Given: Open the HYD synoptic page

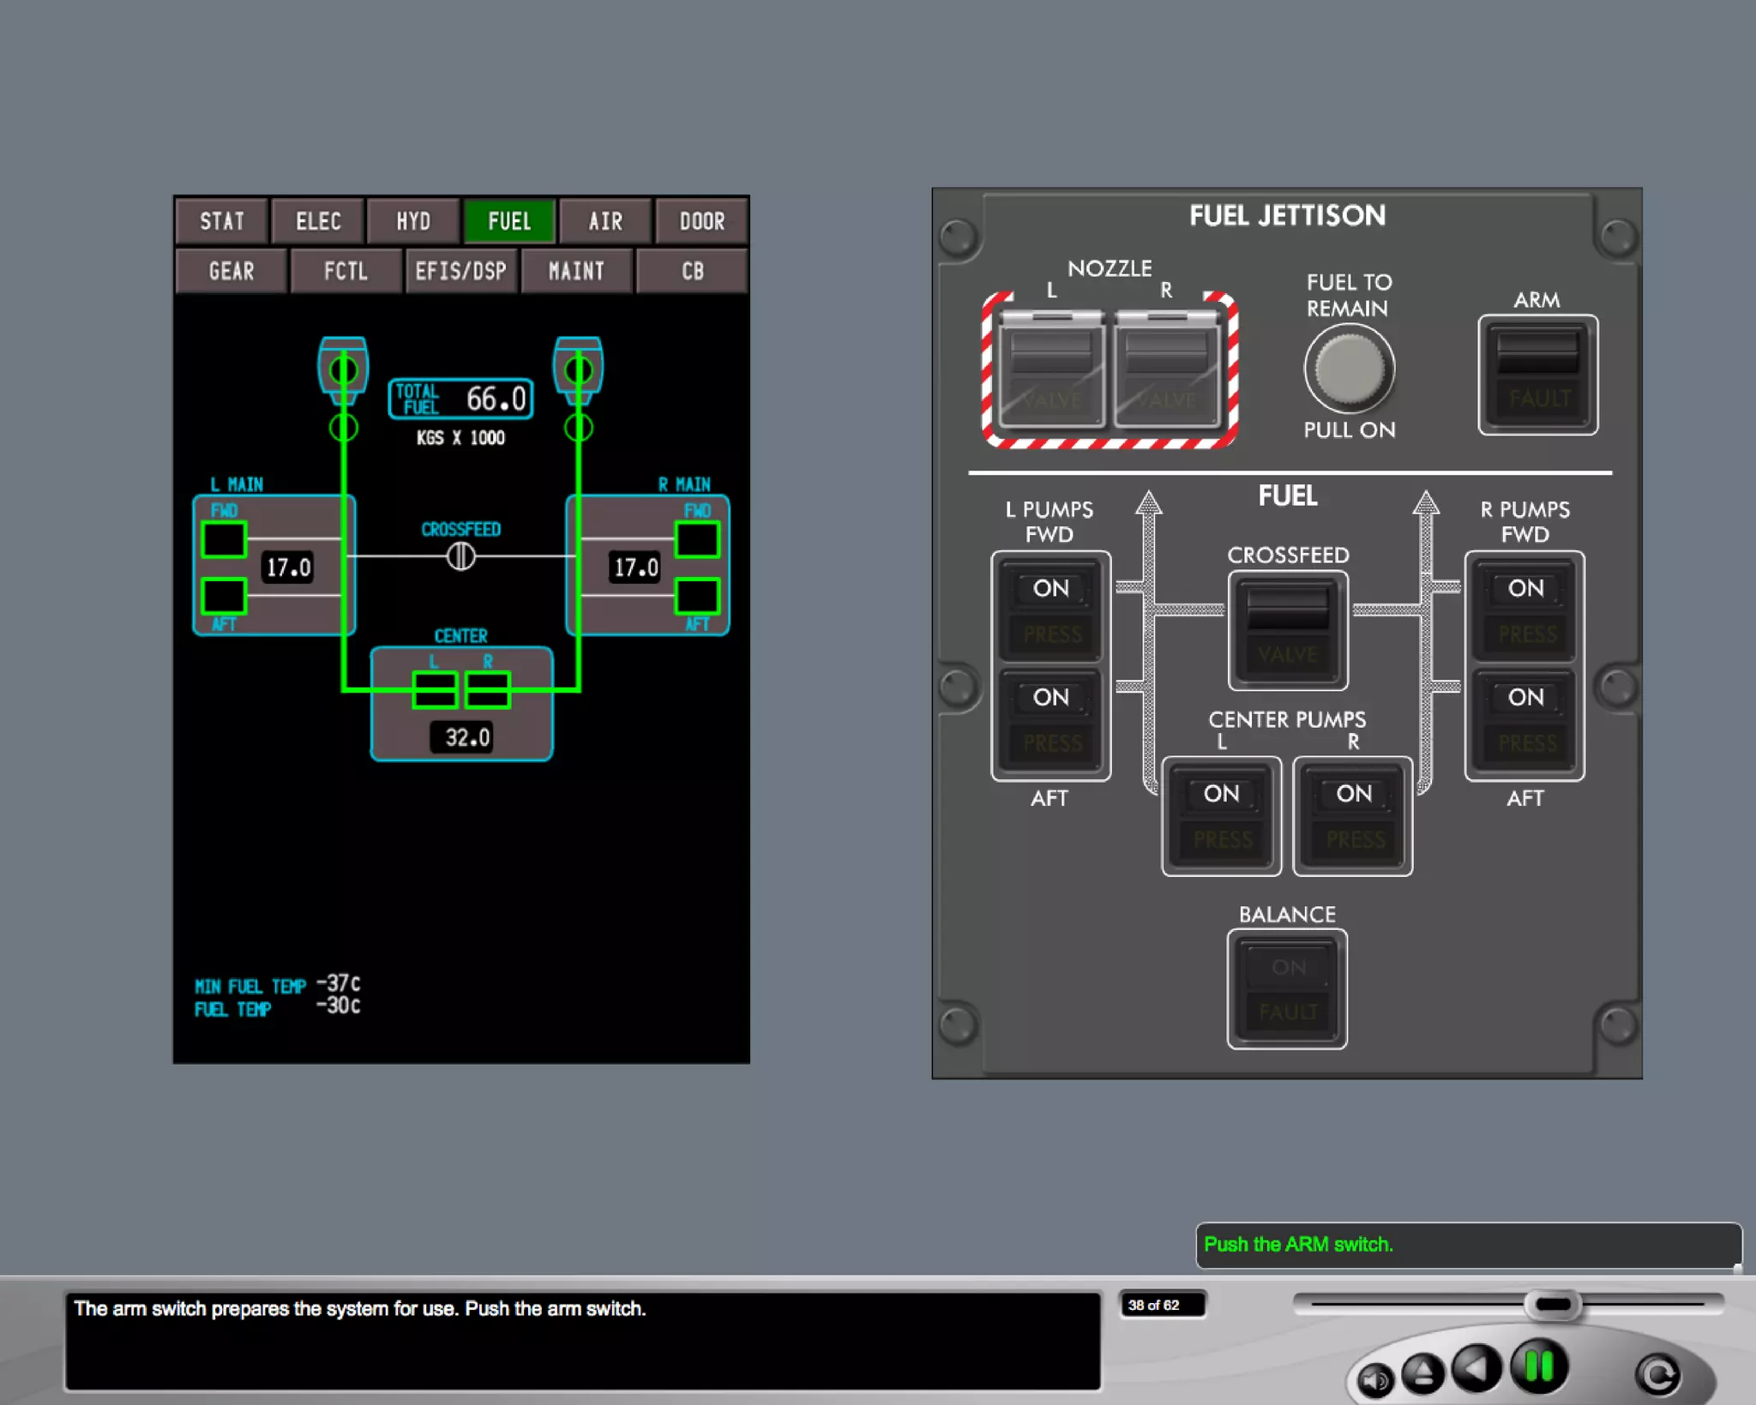Looking at the screenshot, I should click(x=414, y=222).
